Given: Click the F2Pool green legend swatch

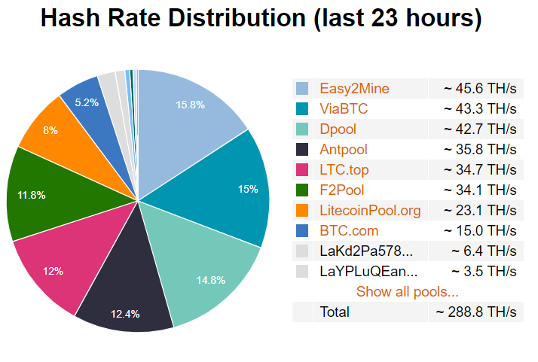Looking at the screenshot, I should coord(302,190).
